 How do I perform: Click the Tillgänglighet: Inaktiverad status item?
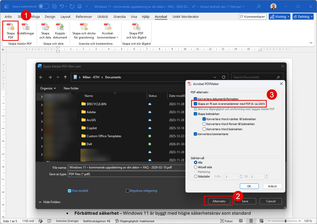[135, 221]
